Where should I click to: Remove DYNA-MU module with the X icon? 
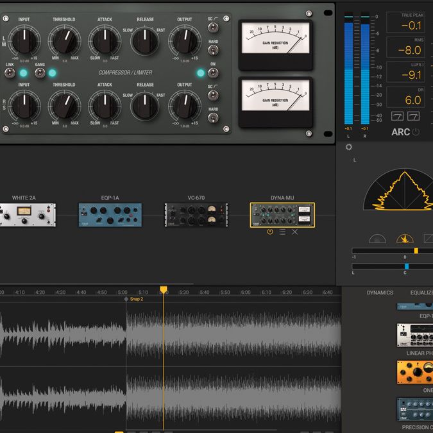tap(295, 232)
